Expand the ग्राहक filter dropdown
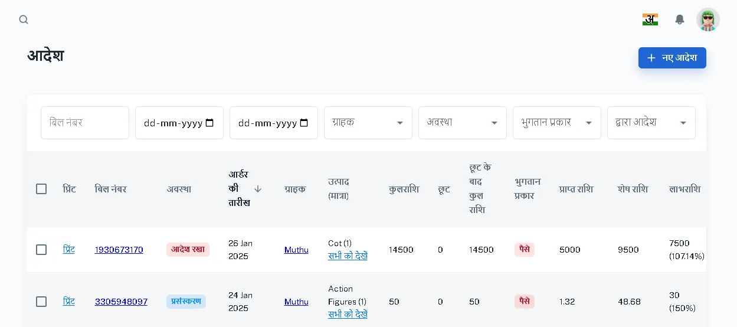This screenshot has height=327, width=737. [x=368, y=123]
